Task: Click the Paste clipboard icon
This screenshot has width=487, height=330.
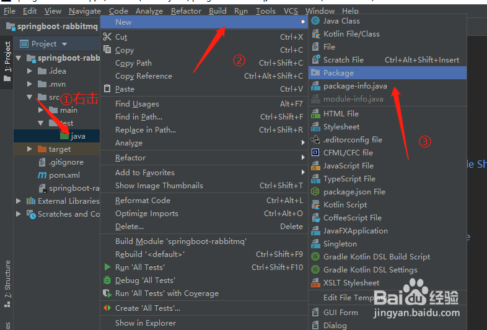Action: pyautogui.click(x=107, y=89)
